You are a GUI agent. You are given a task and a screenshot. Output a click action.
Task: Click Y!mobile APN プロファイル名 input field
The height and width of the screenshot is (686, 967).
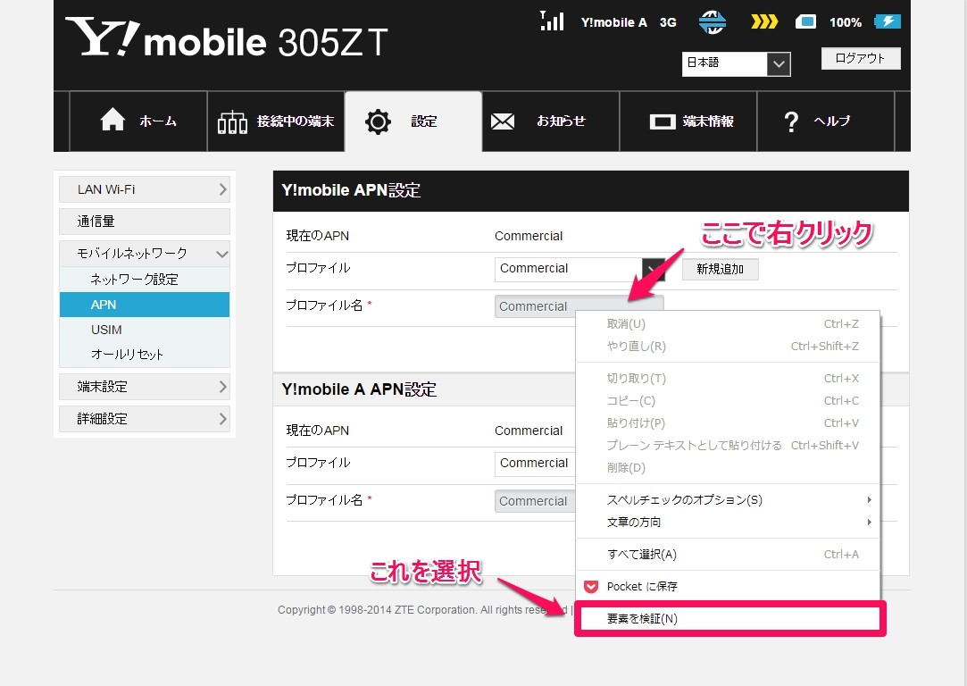click(x=579, y=306)
